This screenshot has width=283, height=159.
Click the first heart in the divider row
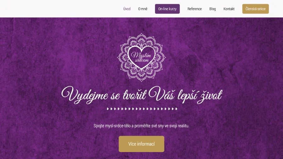(x=108, y=109)
